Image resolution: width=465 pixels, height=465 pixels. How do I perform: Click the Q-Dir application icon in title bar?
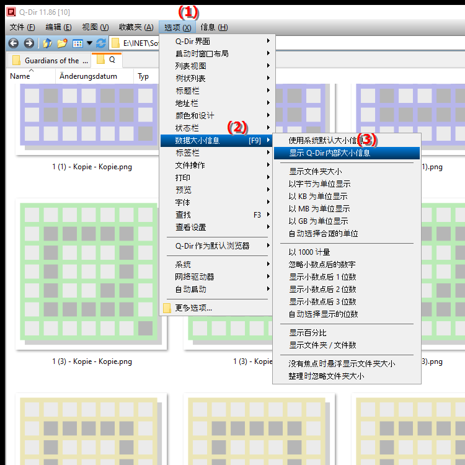11,12
